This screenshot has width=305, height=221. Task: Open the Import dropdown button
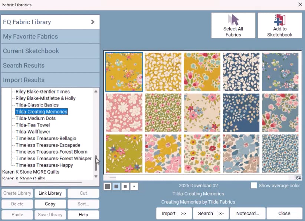pos(174,214)
